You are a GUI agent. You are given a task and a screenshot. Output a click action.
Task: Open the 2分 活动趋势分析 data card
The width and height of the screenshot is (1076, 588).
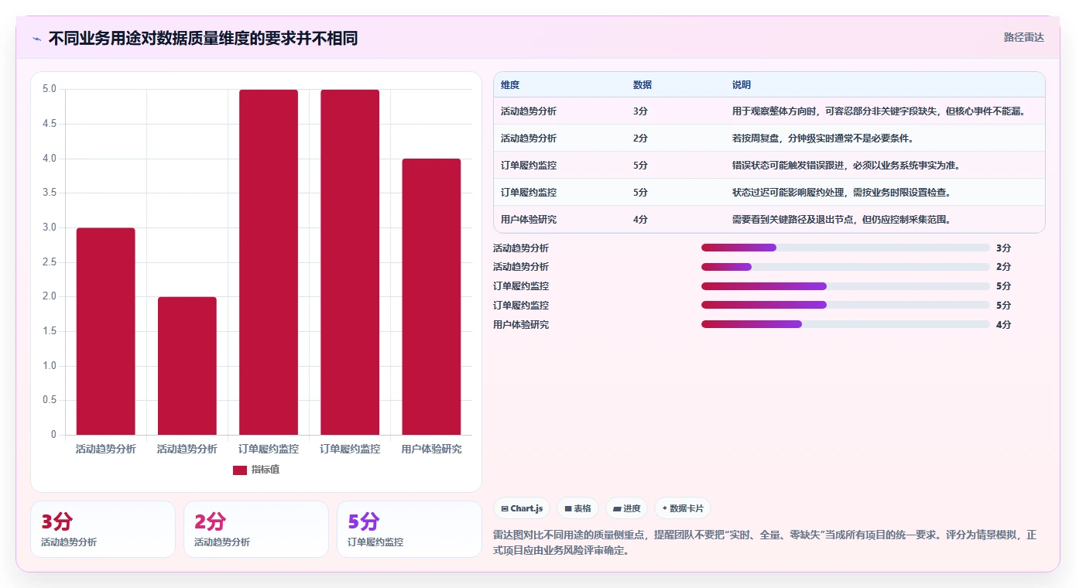256,529
